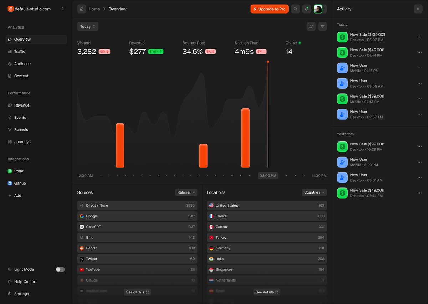
Task: Open options for New Sale ($129.00) entry
Action: [419, 37]
